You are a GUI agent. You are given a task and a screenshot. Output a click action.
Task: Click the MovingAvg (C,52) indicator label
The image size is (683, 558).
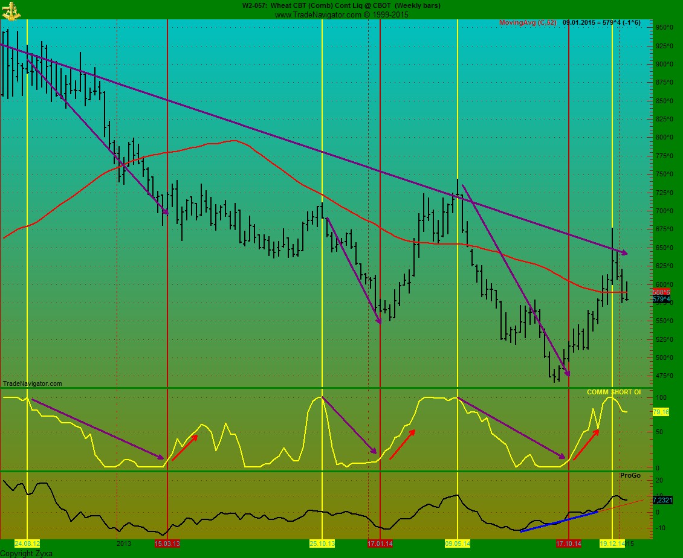pos(527,22)
